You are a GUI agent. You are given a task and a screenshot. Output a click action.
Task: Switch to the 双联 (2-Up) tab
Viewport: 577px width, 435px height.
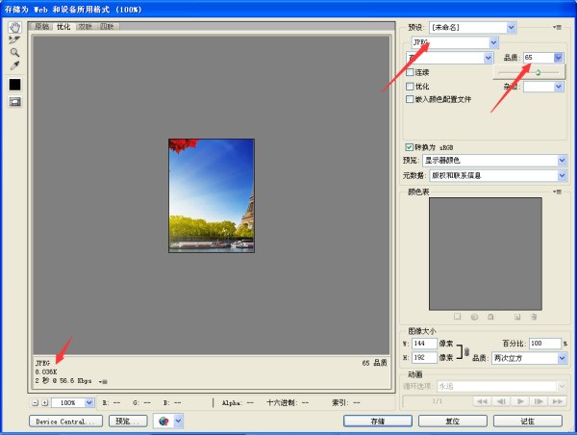(86, 27)
